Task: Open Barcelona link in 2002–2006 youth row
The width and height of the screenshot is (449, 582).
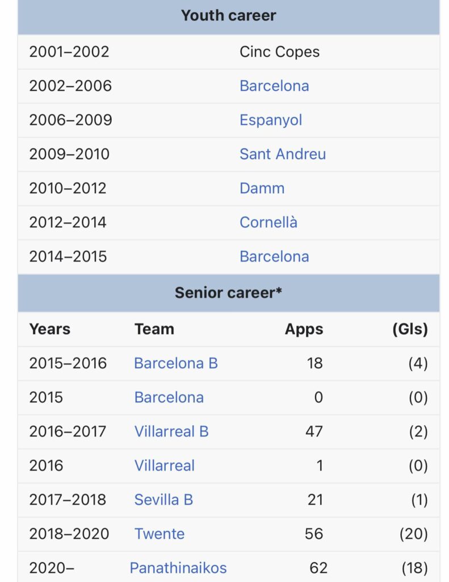Action: pos(274,86)
